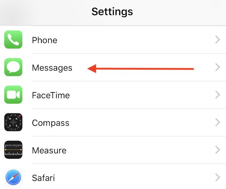Choose the Compass label in the list
The width and height of the screenshot is (226, 189).
tap(51, 123)
